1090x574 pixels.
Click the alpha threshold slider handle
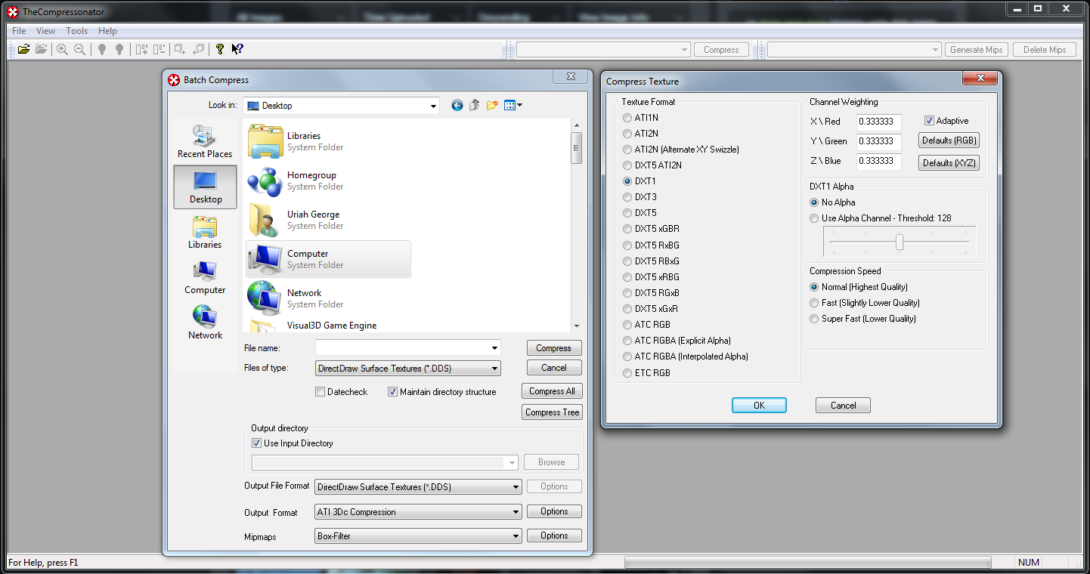(x=900, y=242)
